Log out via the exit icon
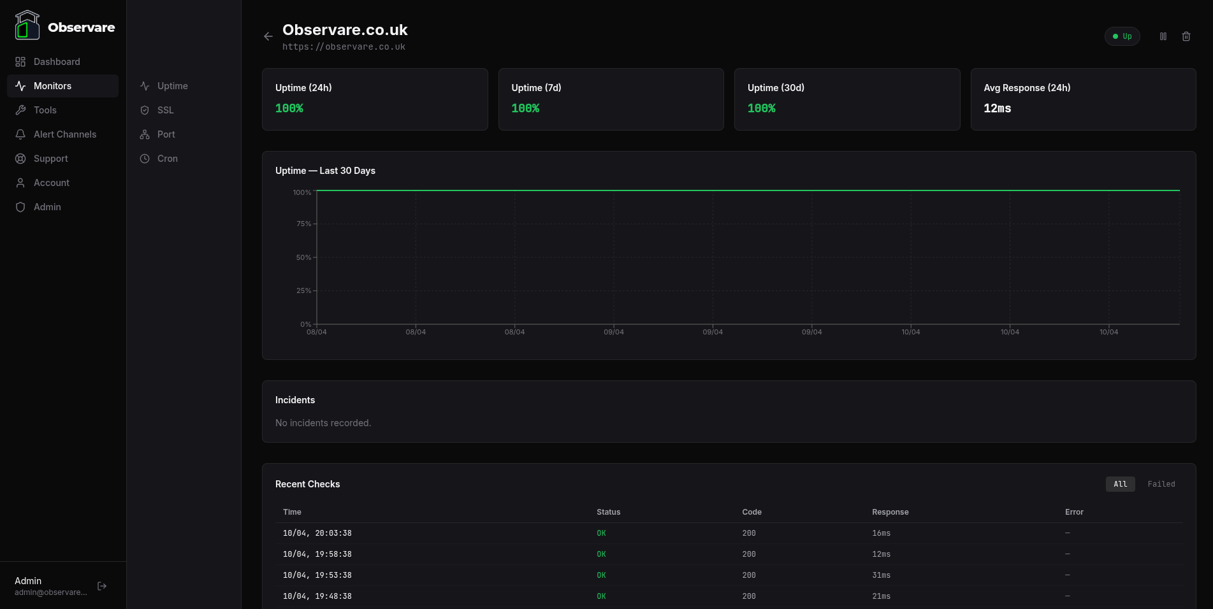The image size is (1213, 609). (101, 585)
